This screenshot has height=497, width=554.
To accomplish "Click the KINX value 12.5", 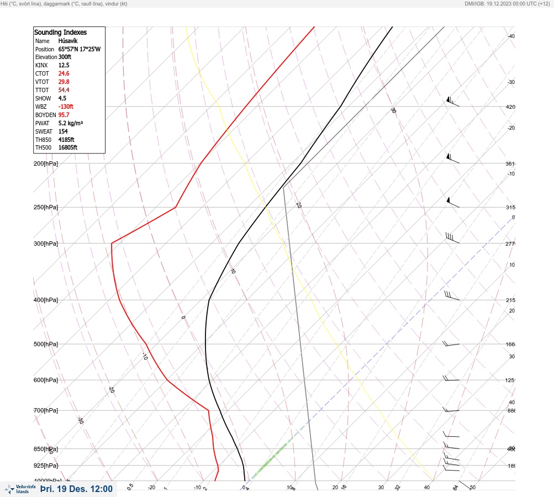I will pos(64,65).
